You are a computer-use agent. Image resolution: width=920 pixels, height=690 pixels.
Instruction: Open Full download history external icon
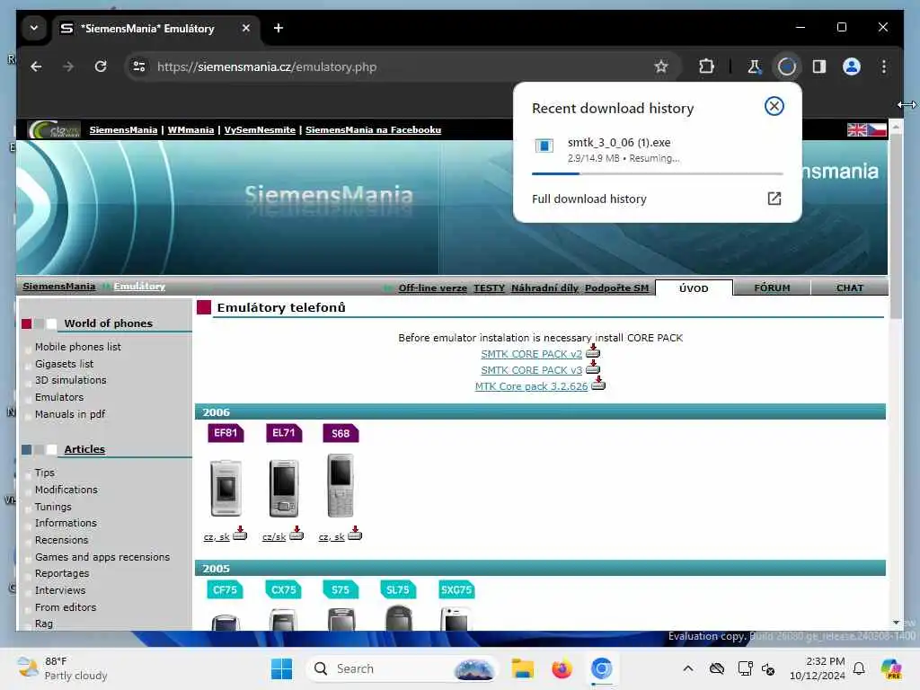(774, 199)
